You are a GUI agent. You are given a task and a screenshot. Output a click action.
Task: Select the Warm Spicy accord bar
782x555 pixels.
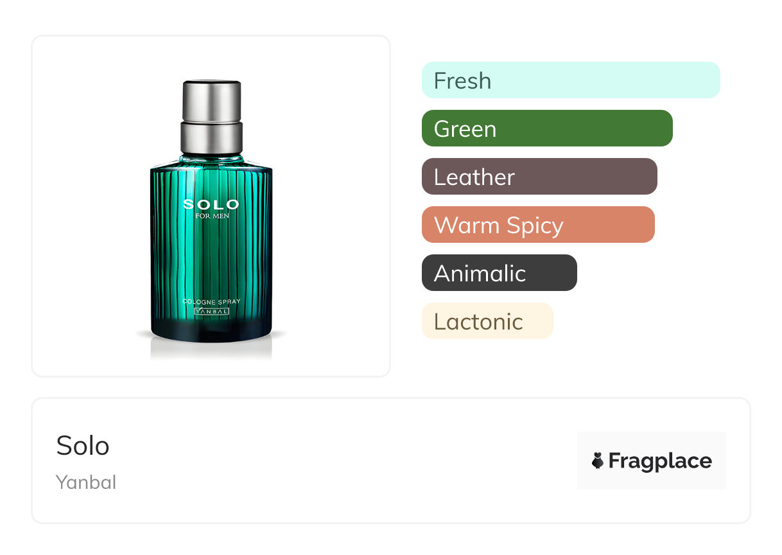(x=538, y=225)
